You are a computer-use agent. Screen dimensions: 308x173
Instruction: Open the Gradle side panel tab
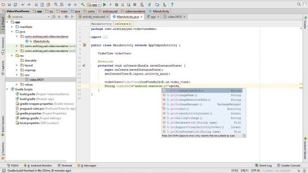[305, 23]
